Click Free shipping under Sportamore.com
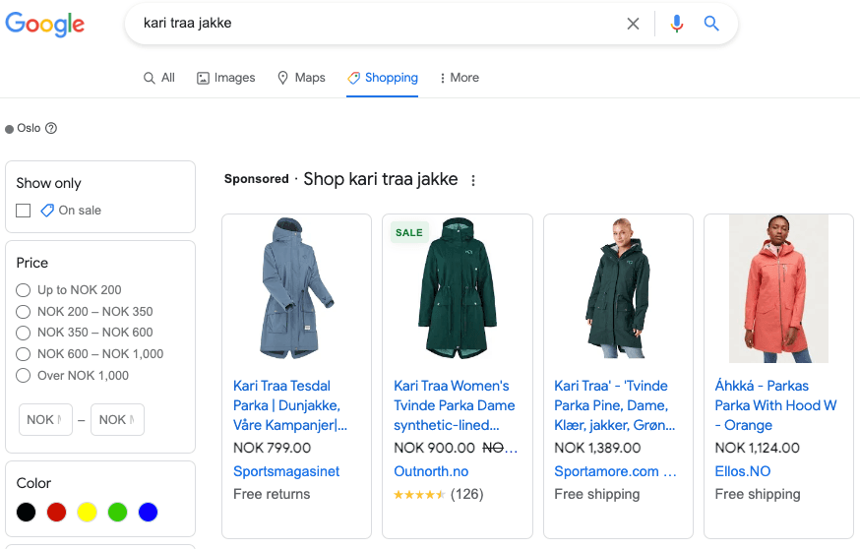This screenshot has width=860, height=549. (x=596, y=495)
